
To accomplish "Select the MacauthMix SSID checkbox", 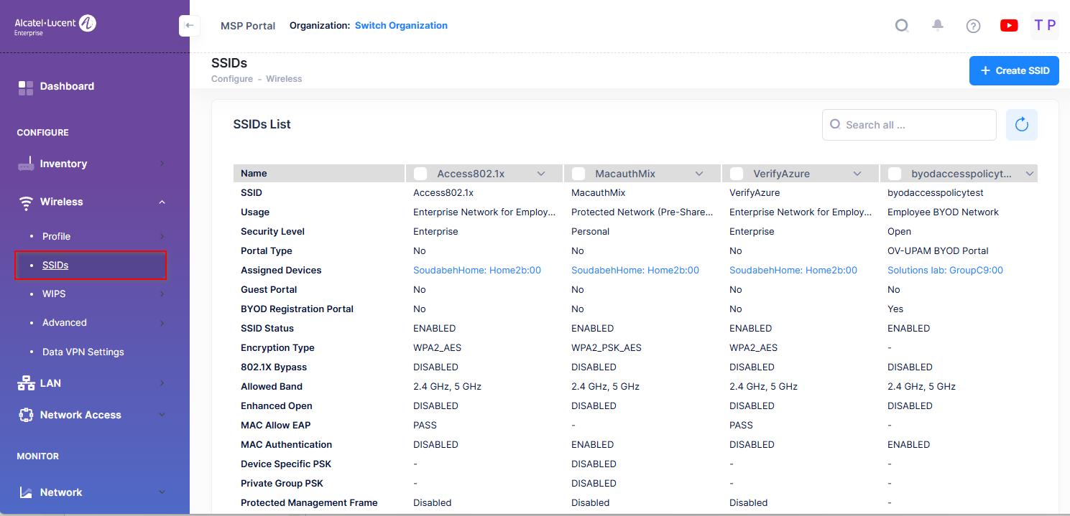I will 578,174.
